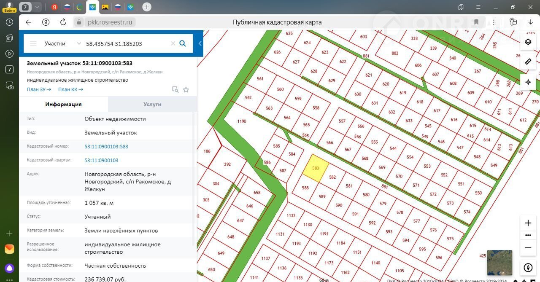
Task: Select the Информация tab
Action: (63, 104)
